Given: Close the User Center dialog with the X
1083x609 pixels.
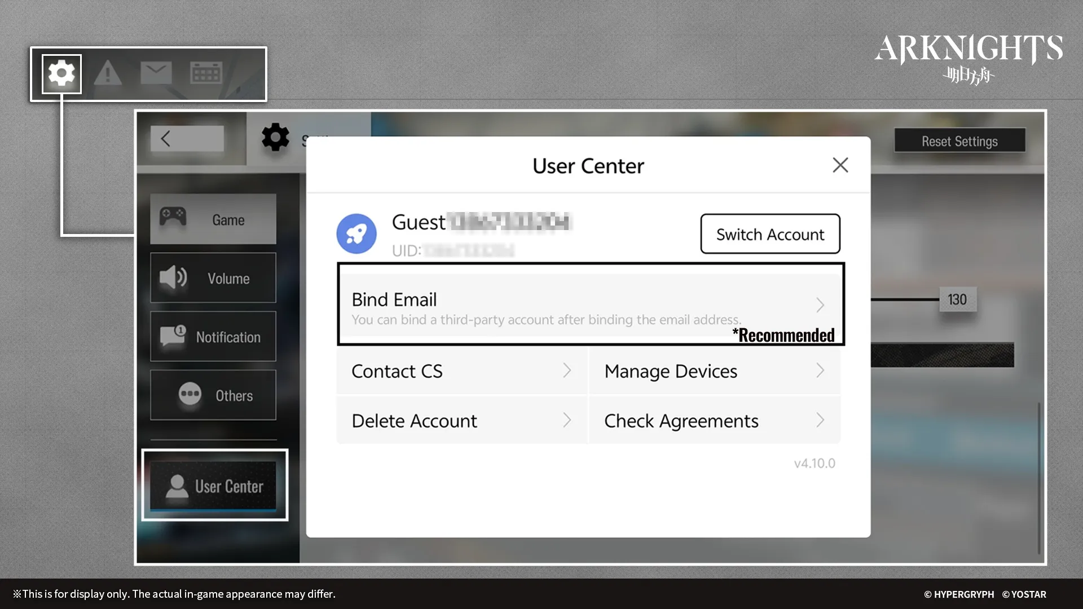Looking at the screenshot, I should pos(840,165).
